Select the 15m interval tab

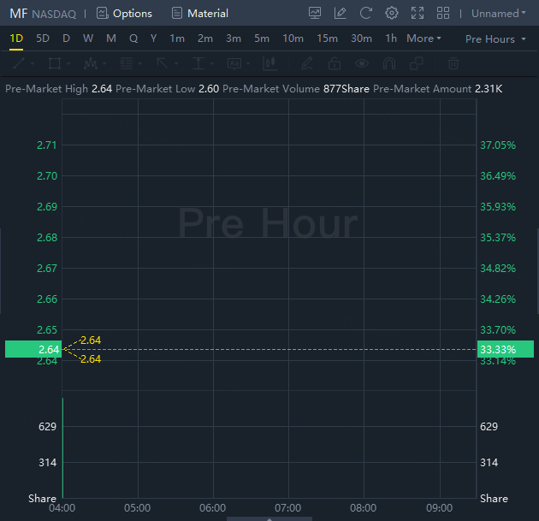click(327, 38)
